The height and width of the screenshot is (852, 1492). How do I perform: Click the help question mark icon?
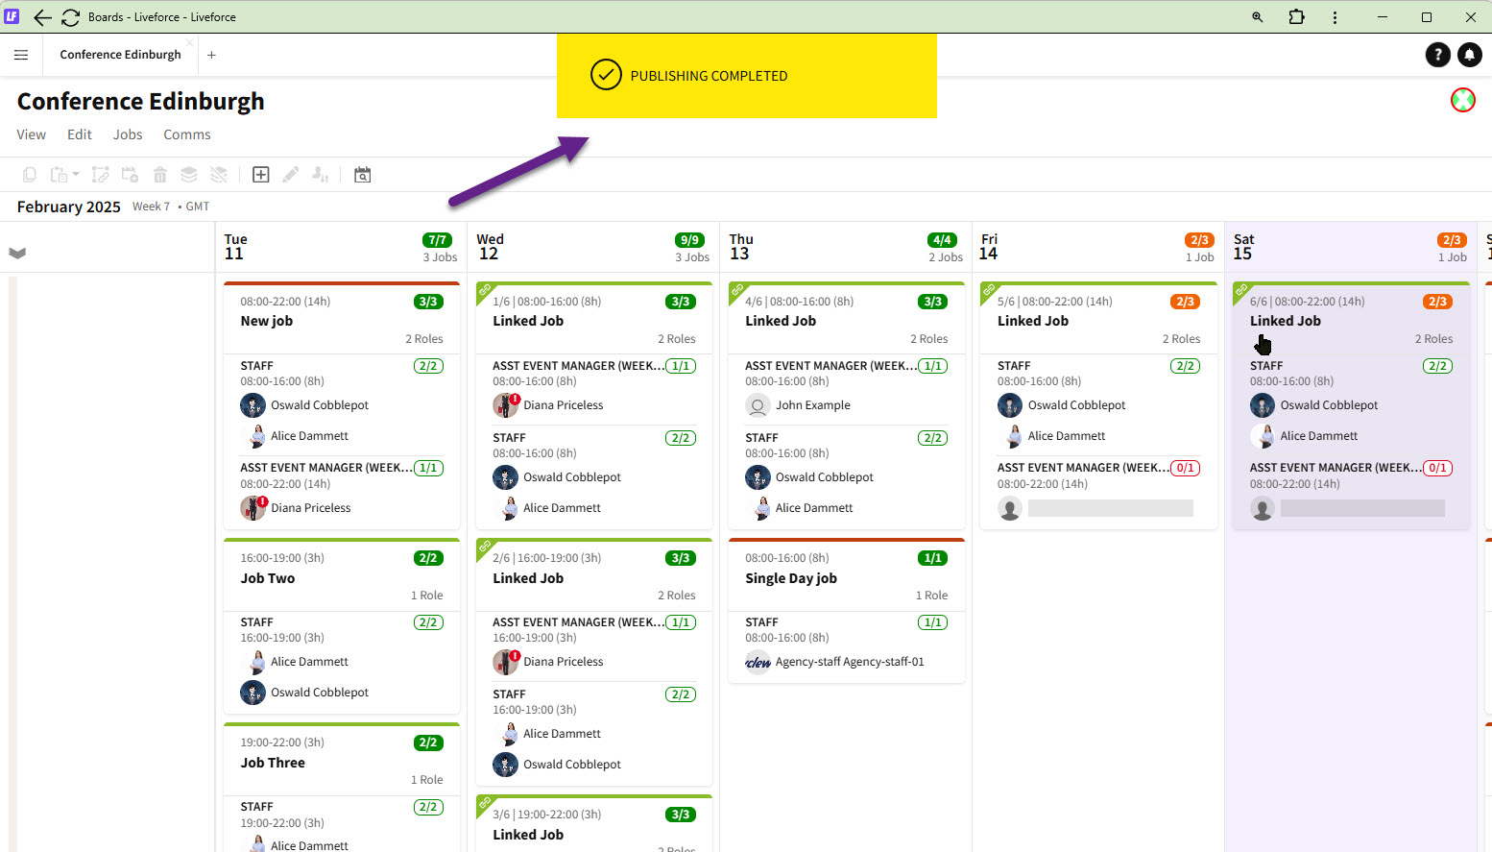pos(1437,56)
